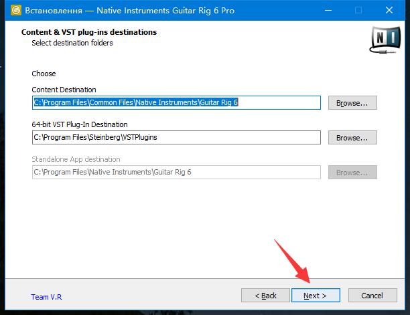Click the window title 'Native Instruments Guitar Rig 6 Pro'
410x315 pixels.
tap(165, 11)
